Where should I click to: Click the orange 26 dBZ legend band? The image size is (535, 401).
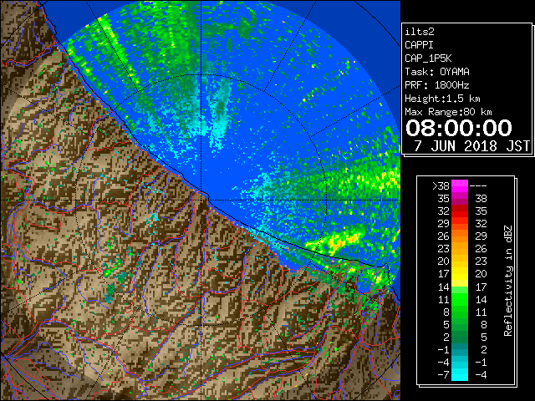(x=460, y=236)
